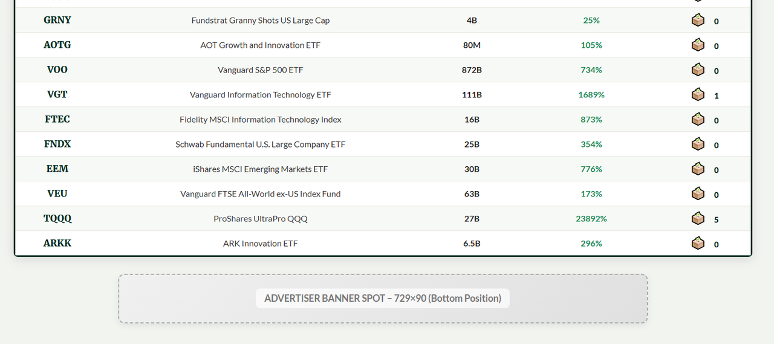
Task: Click the 776% return for EEM
Action: (591, 169)
